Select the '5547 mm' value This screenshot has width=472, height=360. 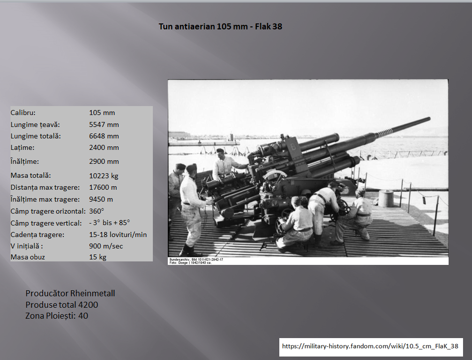pyautogui.click(x=104, y=124)
